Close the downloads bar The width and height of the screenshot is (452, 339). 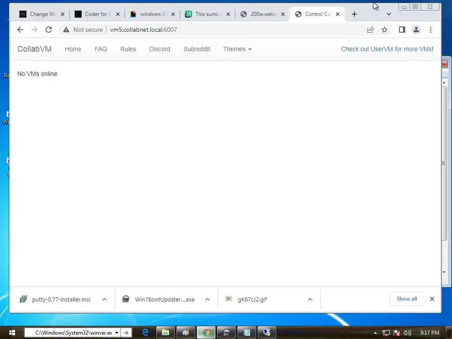point(432,299)
